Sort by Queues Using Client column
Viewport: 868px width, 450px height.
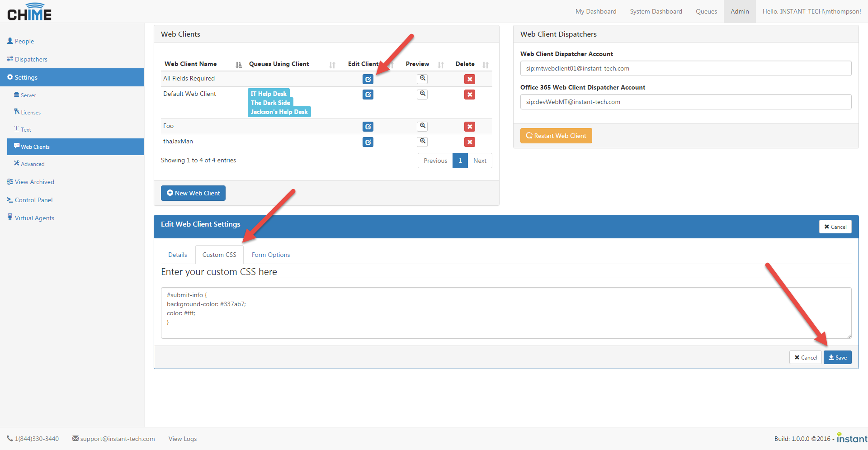coord(279,64)
